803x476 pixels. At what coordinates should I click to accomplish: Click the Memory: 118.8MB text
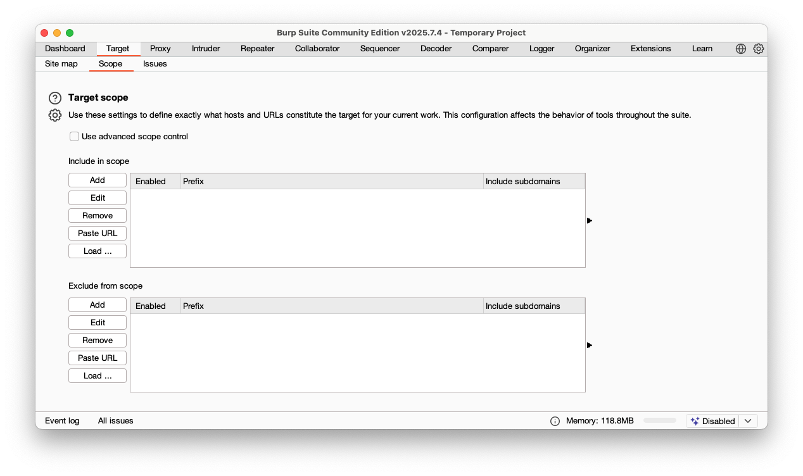point(600,421)
